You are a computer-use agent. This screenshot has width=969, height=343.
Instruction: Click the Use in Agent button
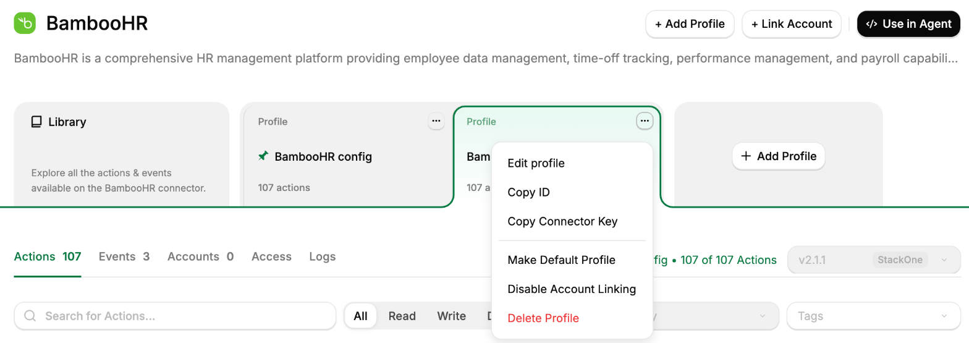point(908,24)
